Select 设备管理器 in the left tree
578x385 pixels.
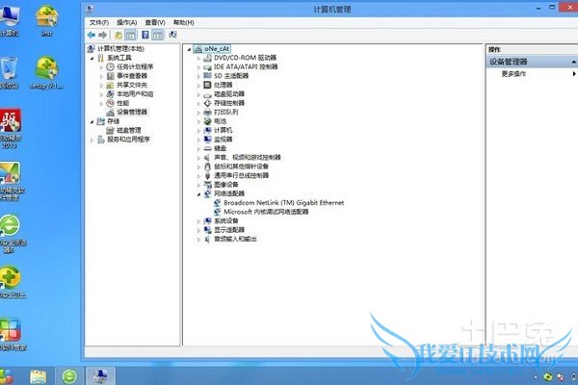coord(132,112)
